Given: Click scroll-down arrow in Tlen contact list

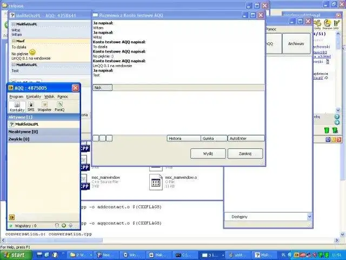Looking at the screenshot, I should coord(338,110).
